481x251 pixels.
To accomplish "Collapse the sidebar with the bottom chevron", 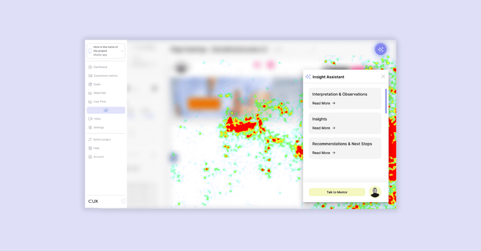I will [123, 201].
